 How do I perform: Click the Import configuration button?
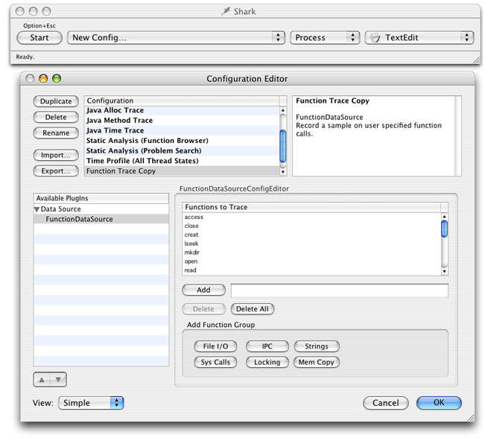(56, 155)
